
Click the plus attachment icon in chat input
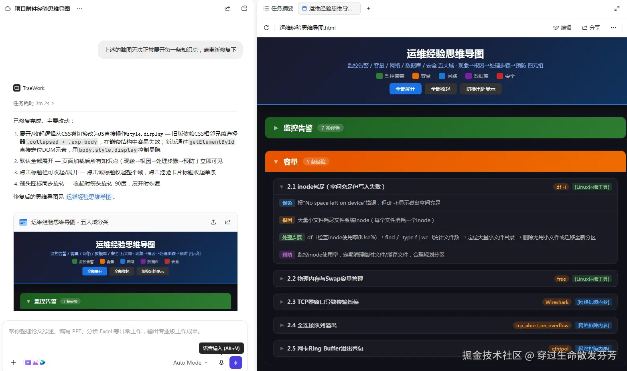(14, 363)
